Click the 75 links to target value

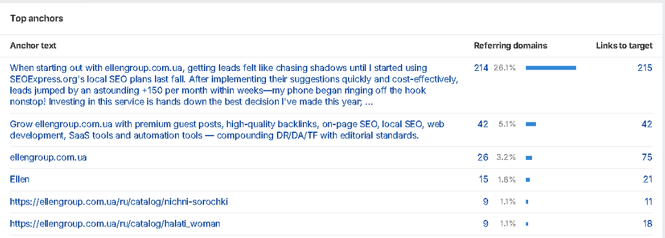[647, 157]
